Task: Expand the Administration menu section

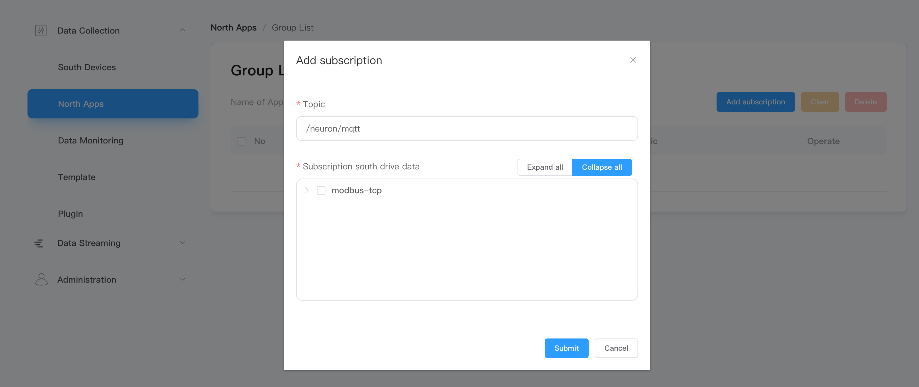Action: pos(182,279)
